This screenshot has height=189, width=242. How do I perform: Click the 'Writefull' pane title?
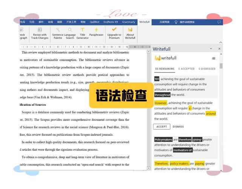[x=162, y=49]
